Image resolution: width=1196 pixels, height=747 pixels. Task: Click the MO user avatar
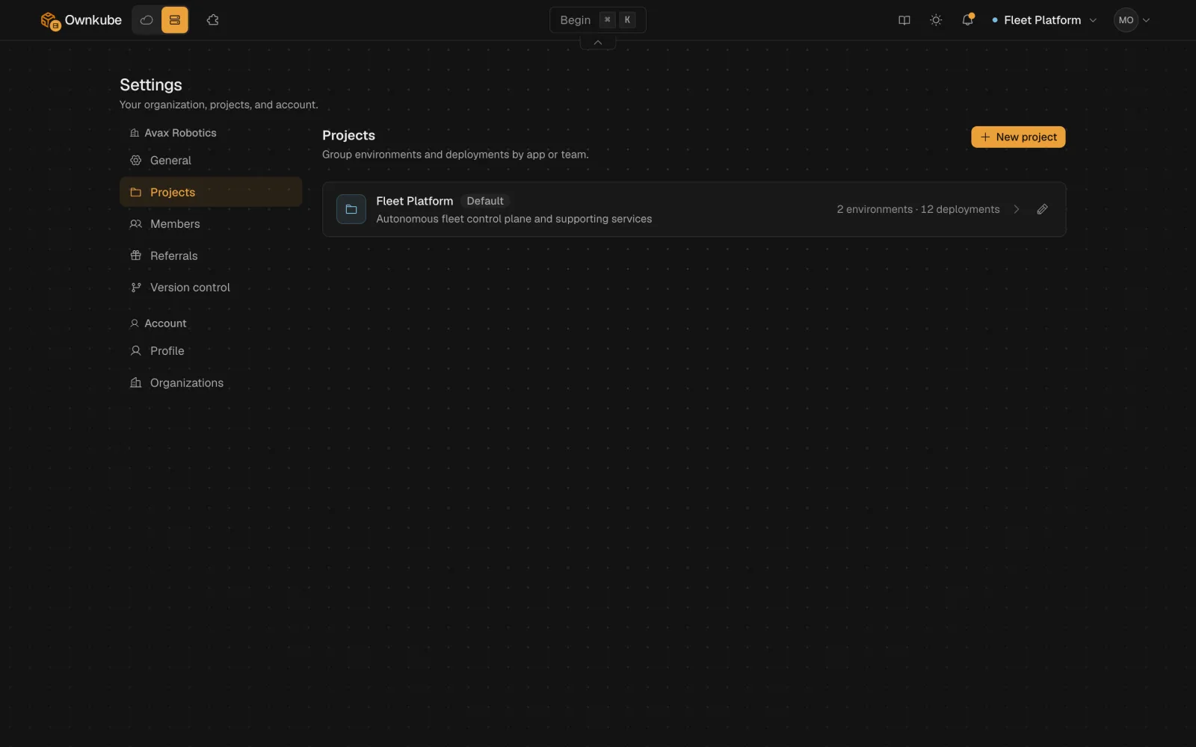1126,20
